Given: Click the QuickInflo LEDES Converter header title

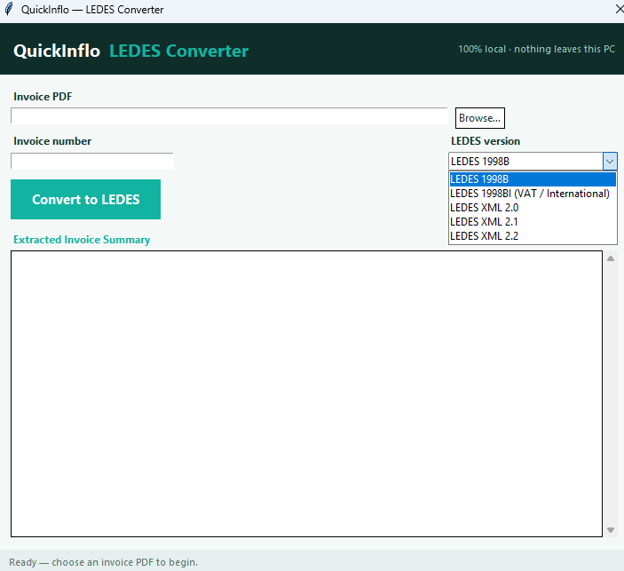Looking at the screenshot, I should [x=131, y=51].
